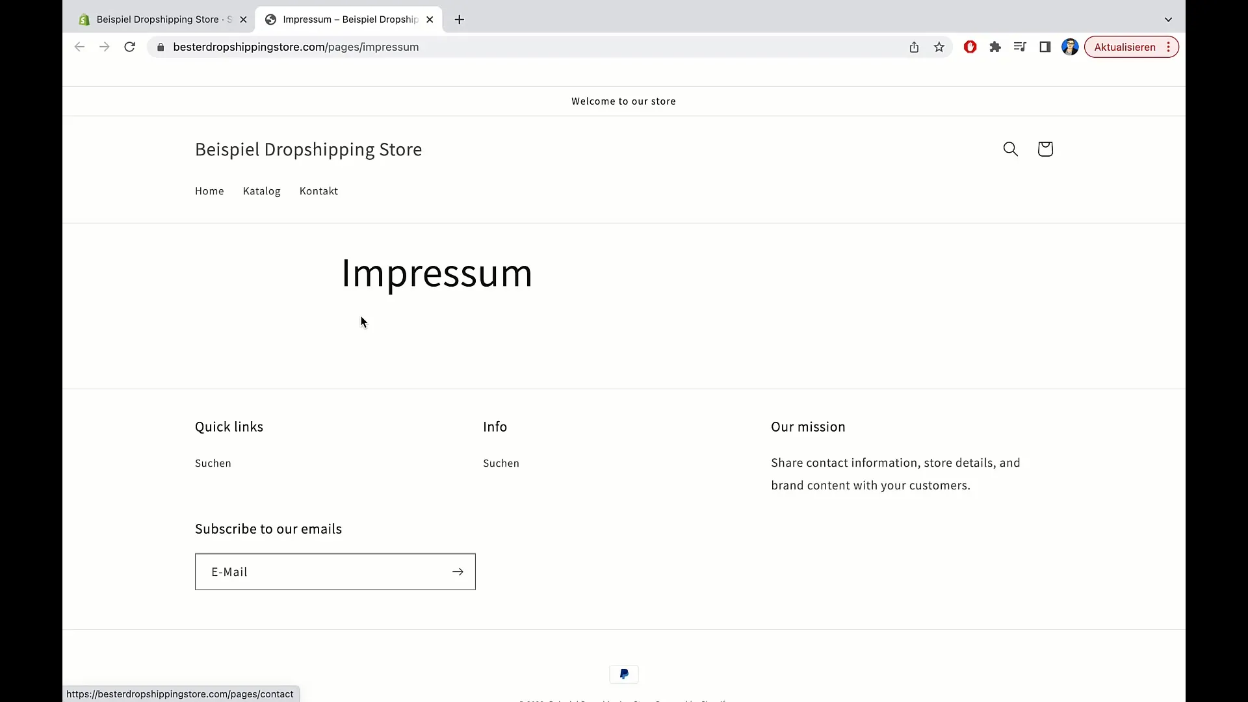Open the shopping cart icon
Screen dimensions: 1248x702
click(x=1045, y=149)
